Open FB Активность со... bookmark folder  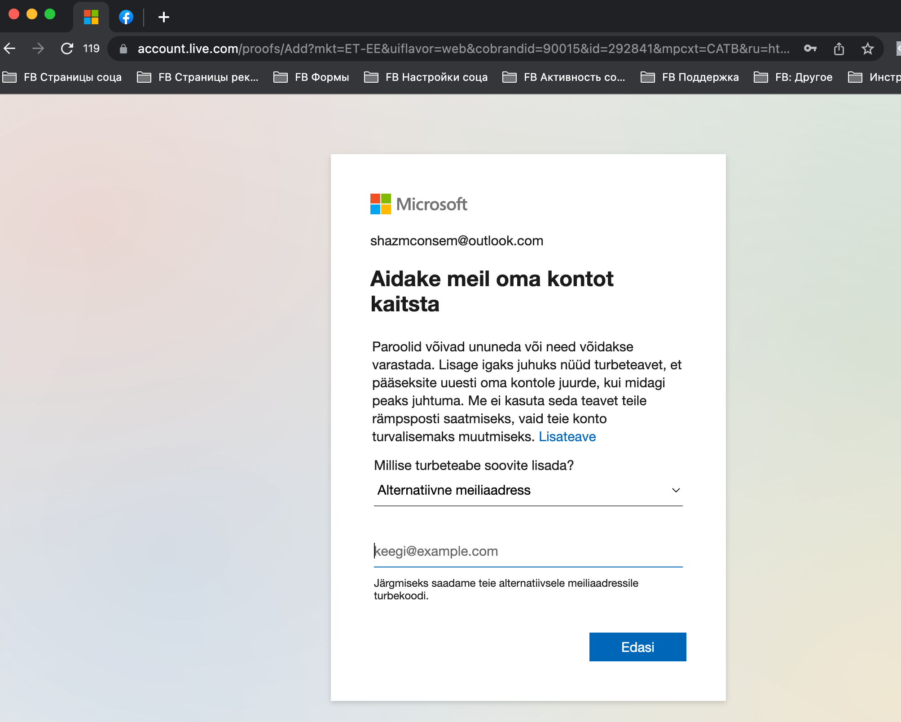point(564,77)
